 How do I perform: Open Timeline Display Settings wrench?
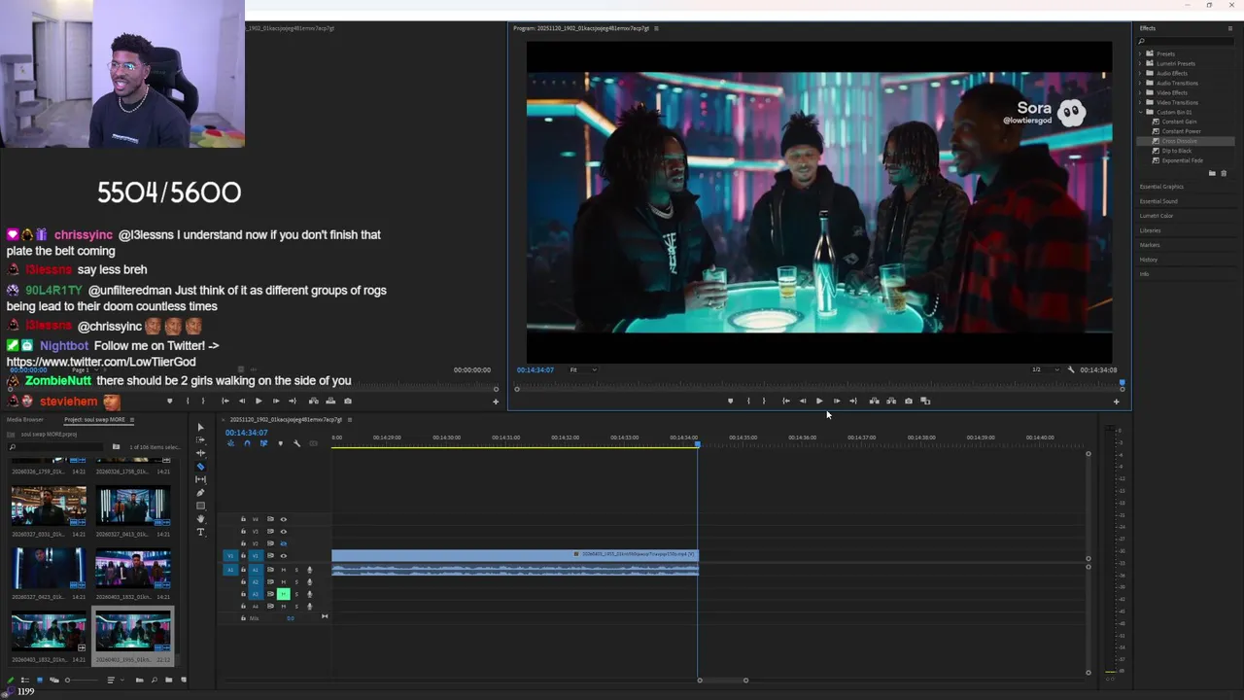(297, 443)
